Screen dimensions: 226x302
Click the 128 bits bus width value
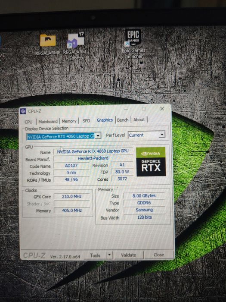tap(145, 217)
